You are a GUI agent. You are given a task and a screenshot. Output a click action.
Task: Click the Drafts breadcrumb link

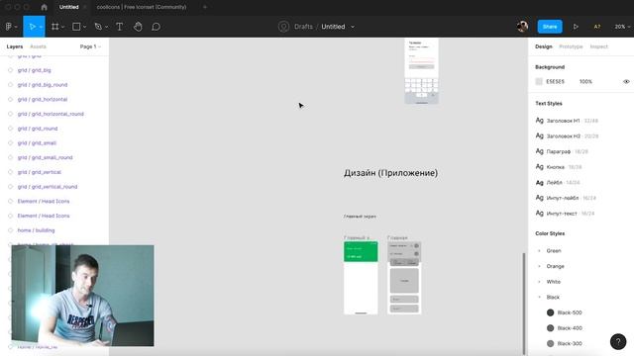click(303, 27)
